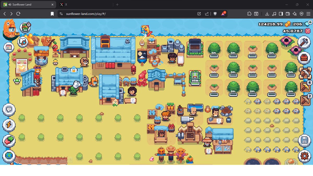Click the gold coins balance icon
Image resolution: width=313 pixels, height=176 pixels.
287,24
